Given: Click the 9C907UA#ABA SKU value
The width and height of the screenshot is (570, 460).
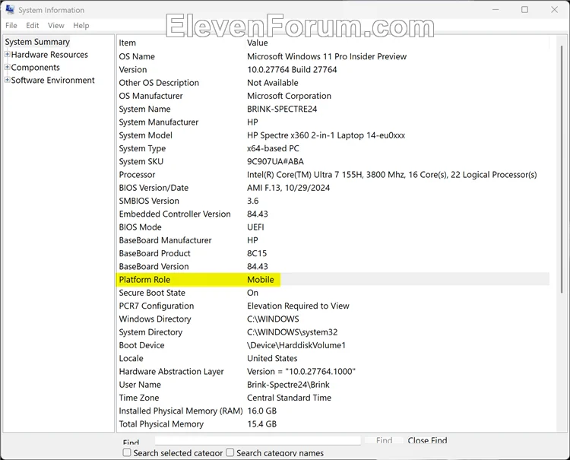Looking at the screenshot, I should pos(275,161).
